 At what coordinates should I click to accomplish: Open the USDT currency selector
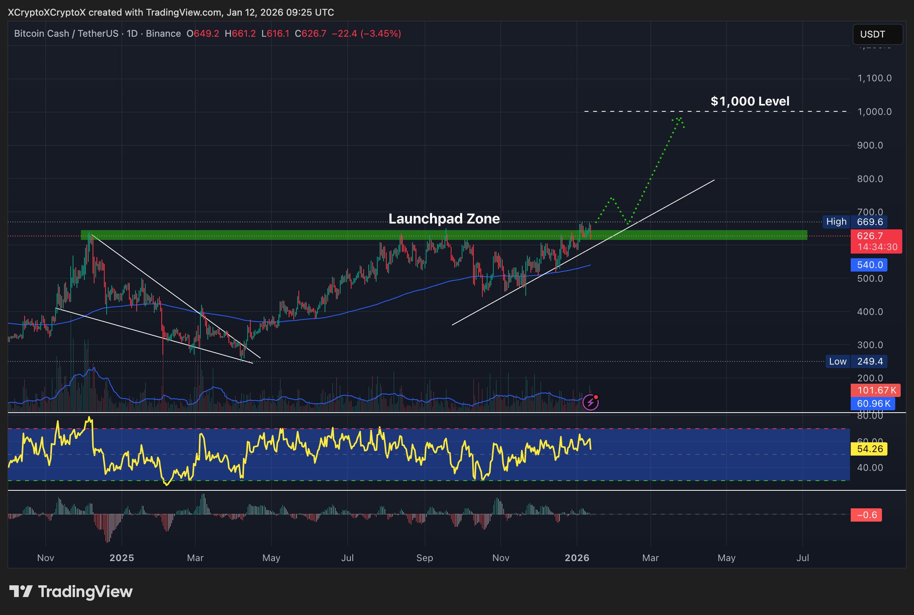click(877, 34)
